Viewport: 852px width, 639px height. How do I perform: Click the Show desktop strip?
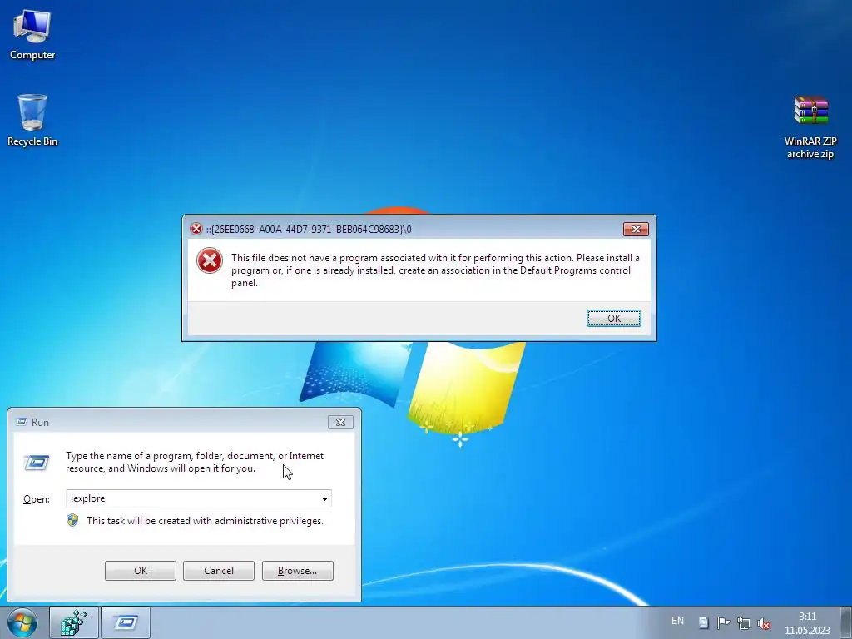(x=846, y=622)
